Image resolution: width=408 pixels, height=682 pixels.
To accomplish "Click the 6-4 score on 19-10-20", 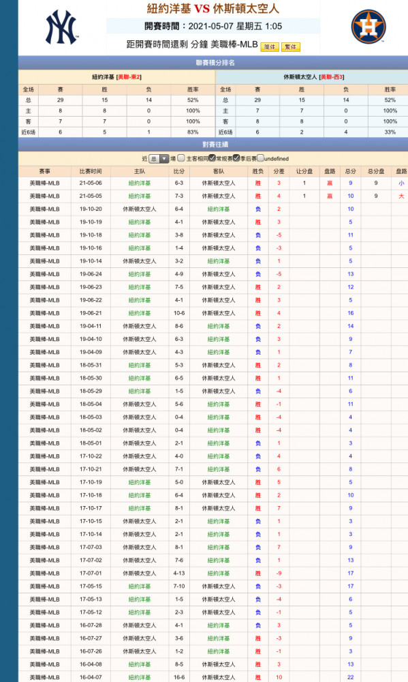I will [179, 209].
